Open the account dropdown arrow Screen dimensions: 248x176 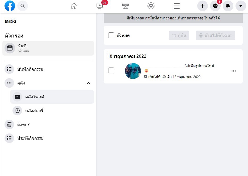[x=241, y=6]
